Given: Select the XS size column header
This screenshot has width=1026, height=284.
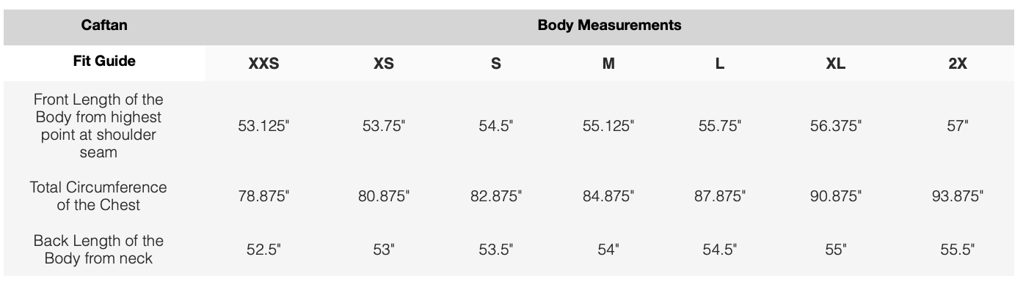Looking at the screenshot, I should point(383,64).
